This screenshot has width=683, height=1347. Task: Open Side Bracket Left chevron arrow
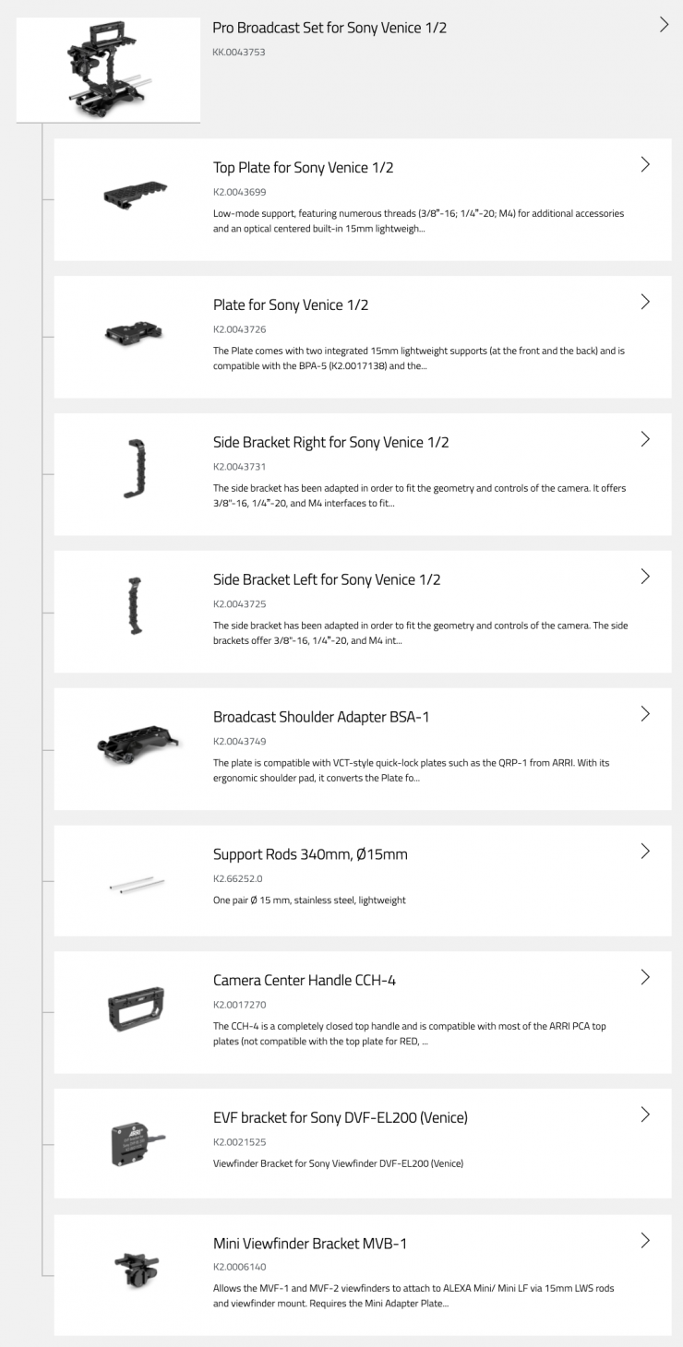645,577
